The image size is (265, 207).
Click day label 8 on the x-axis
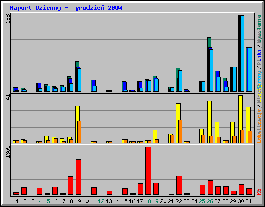pyautogui.click(x=71, y=201)
